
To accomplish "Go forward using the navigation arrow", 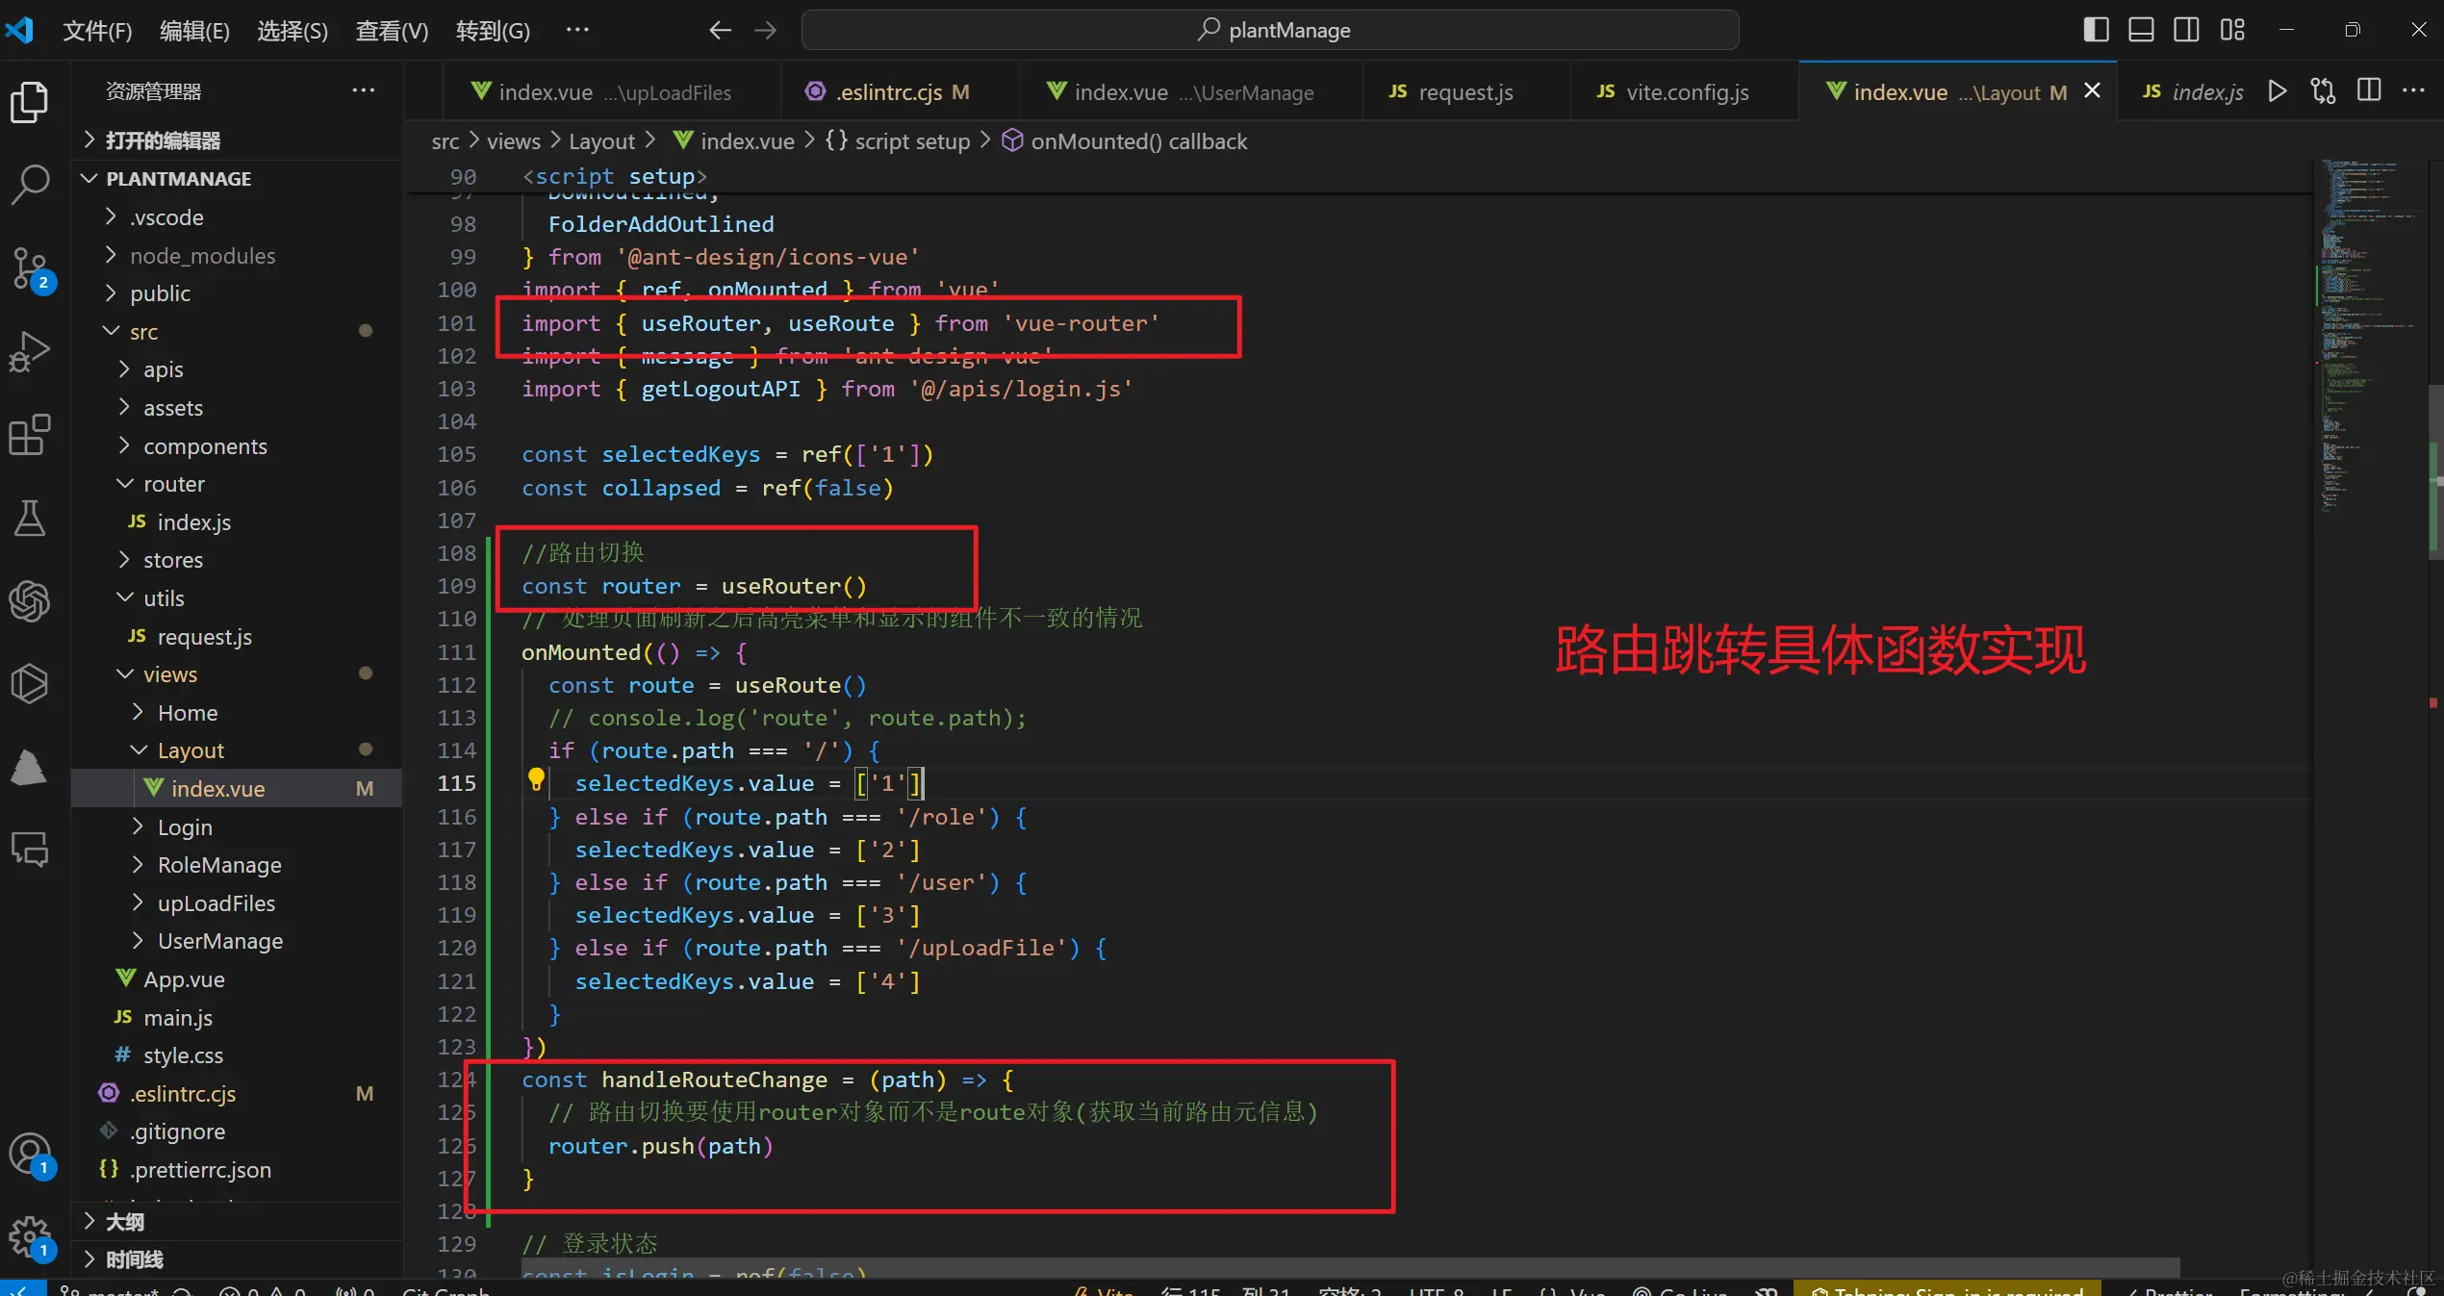I will pyautogui.click(x=765, y=30).
